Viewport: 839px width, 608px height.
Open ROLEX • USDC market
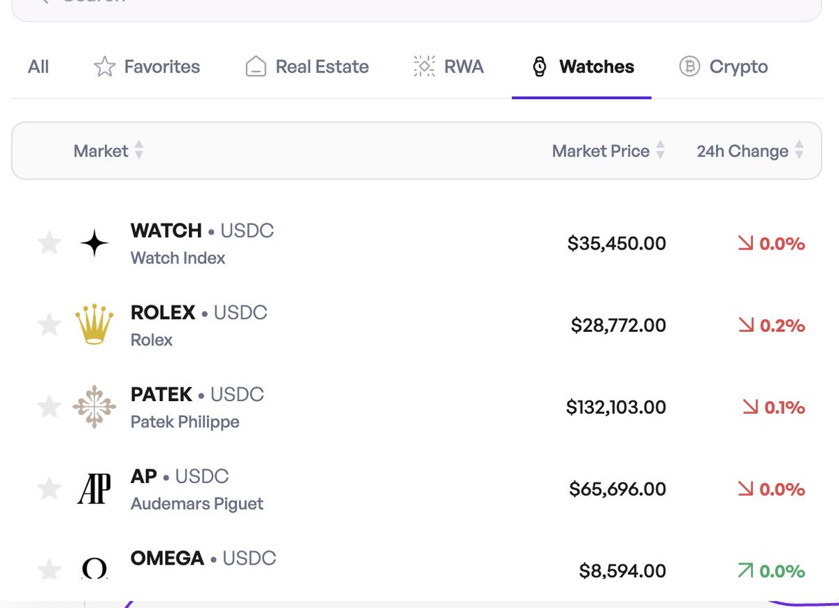[199, 312]
